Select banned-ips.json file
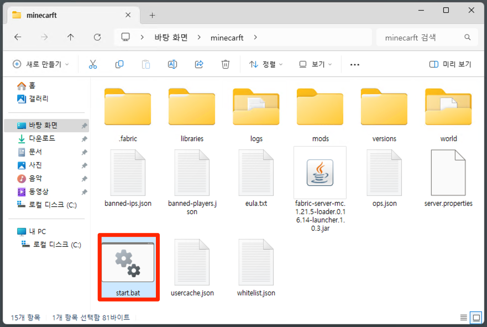This screenshot has width=487, height=327. click(128, 178)
